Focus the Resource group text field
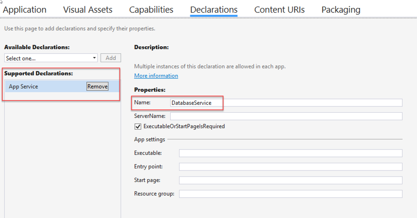Screen dimensions: 417x218 (x=291, y=194)
